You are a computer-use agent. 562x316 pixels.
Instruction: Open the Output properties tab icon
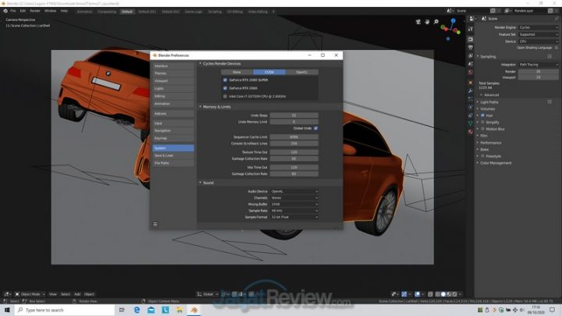pos(471,48)
